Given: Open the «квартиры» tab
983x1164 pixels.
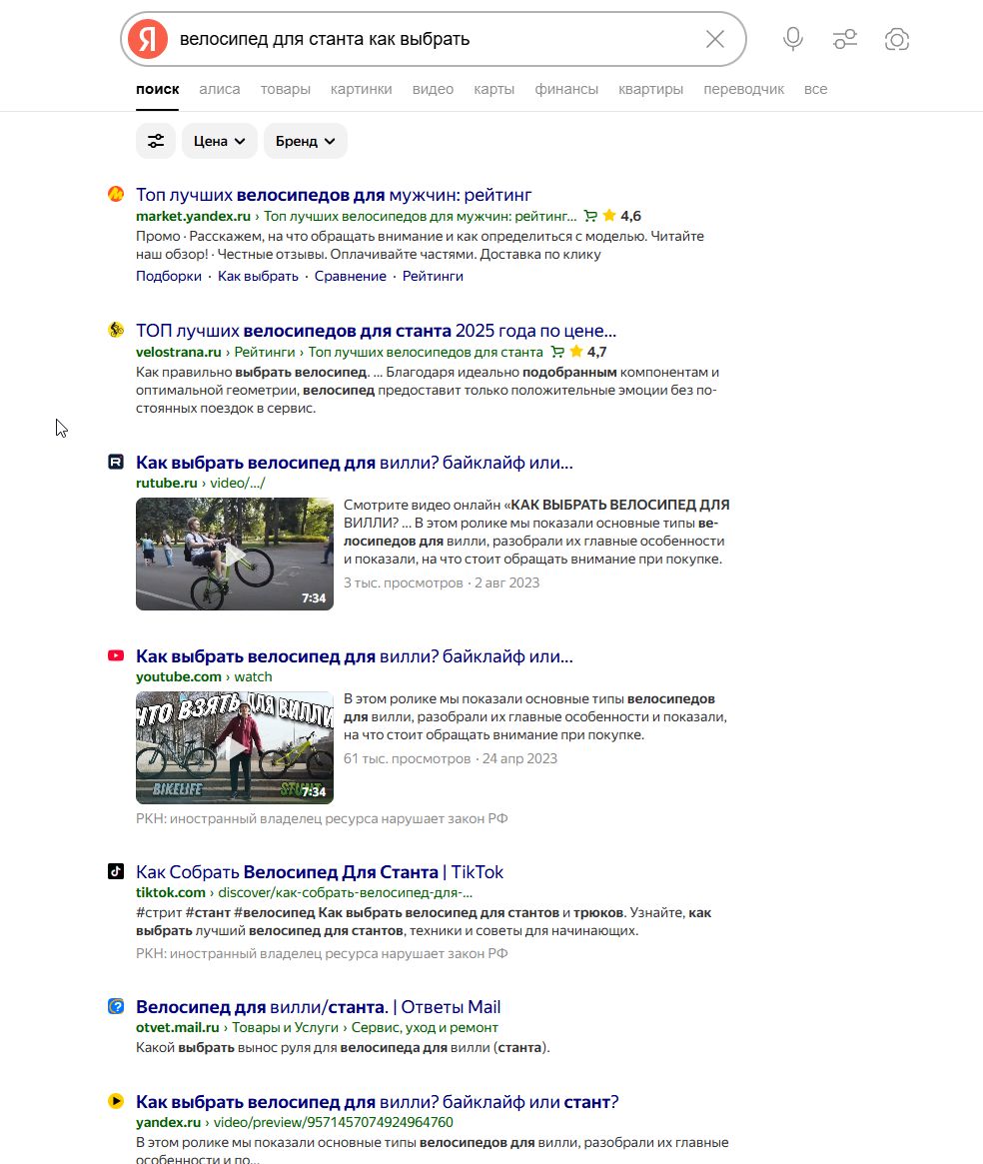Looking at the screenshot, I should [651, 89].
